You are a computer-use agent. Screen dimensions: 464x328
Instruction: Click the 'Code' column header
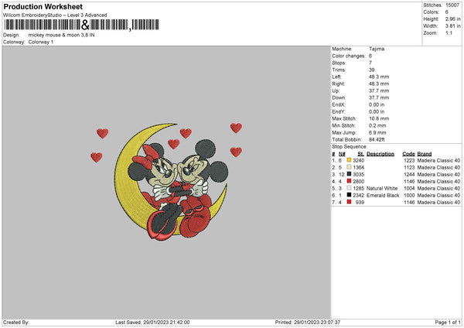pyautogui.click(x=408, y=154)
